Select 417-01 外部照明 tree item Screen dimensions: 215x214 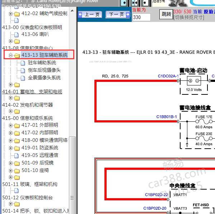(40, 125)
